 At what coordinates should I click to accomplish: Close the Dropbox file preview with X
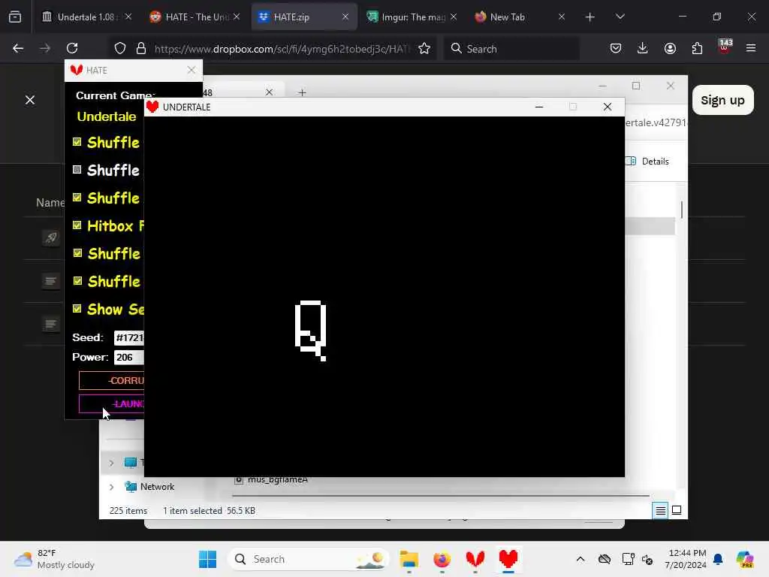pos(30,100)
